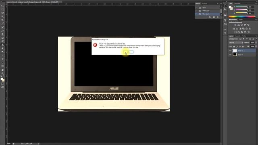Viewport: 258px width, 145px height.
Task: Select the Spot Healing Brush tool
Action: [2, 27]
